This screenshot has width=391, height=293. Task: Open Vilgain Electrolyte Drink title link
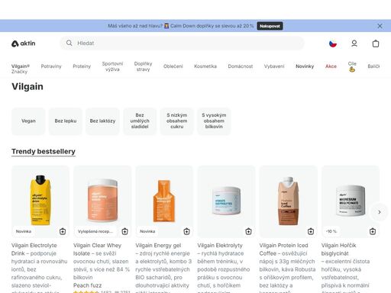(x=34, y=250)
